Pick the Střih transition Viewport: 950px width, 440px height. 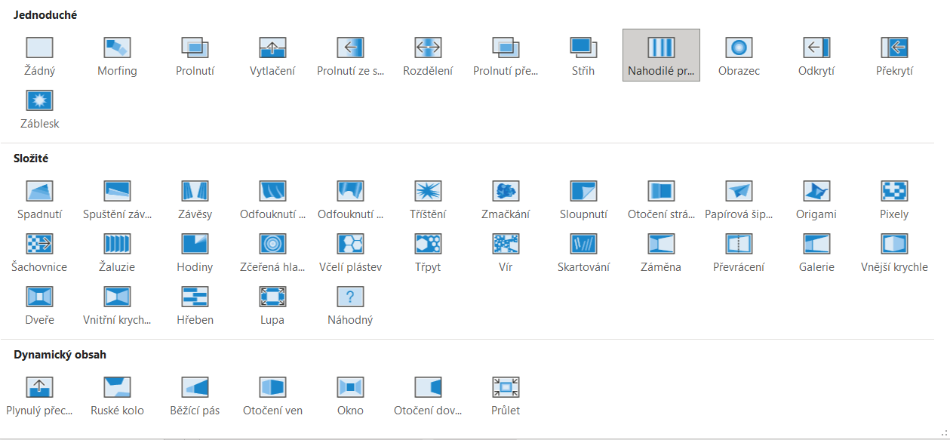click(x=583, y=55)
